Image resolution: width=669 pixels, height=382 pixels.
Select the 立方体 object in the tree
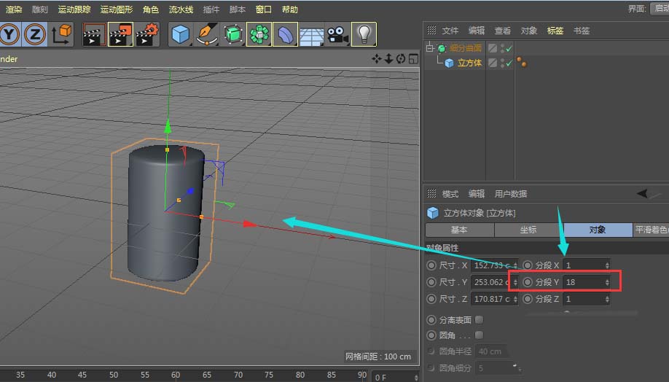469,63
